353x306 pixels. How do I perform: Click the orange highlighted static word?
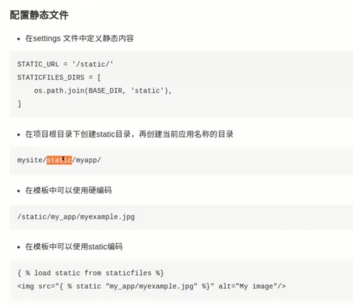(x=59, y=160)
